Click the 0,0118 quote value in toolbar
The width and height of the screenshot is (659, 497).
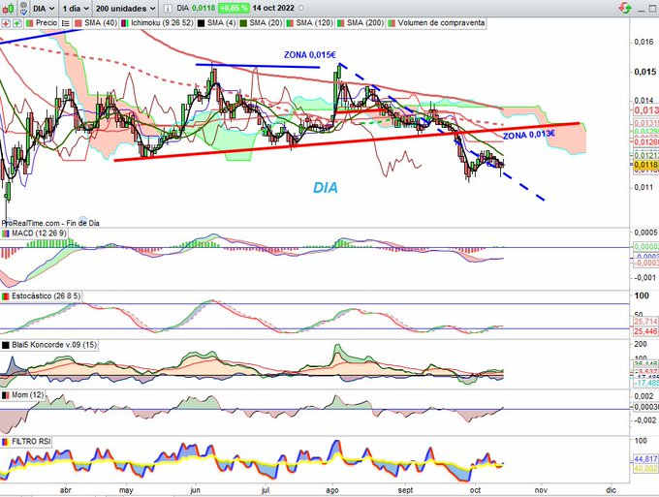(x=204, y=9)
